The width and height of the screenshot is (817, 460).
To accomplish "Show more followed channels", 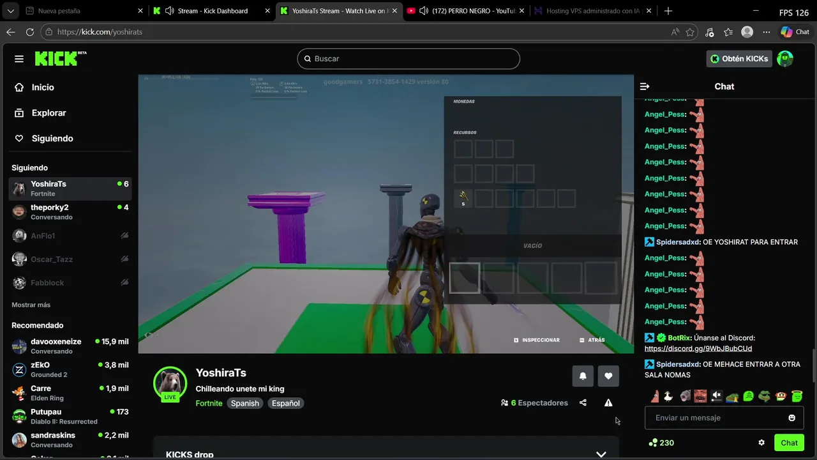I will tap(31, 305).
